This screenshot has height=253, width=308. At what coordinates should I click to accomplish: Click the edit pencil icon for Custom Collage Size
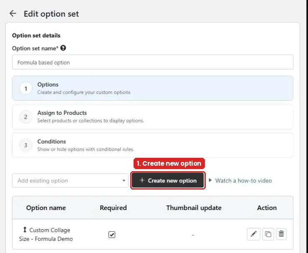click(254, 234)
